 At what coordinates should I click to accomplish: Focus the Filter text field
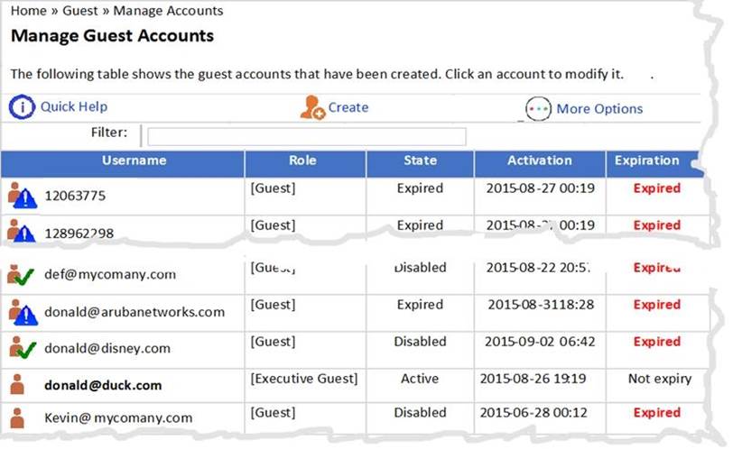click(307, 136)
